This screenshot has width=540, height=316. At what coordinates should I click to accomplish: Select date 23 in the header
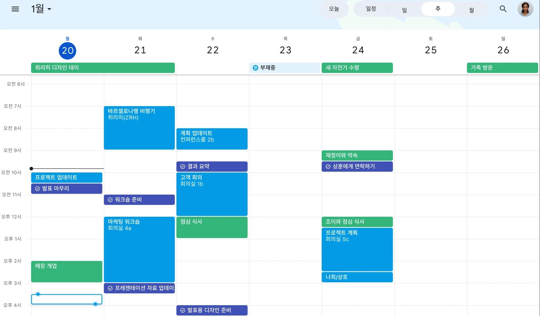point(285,51)
